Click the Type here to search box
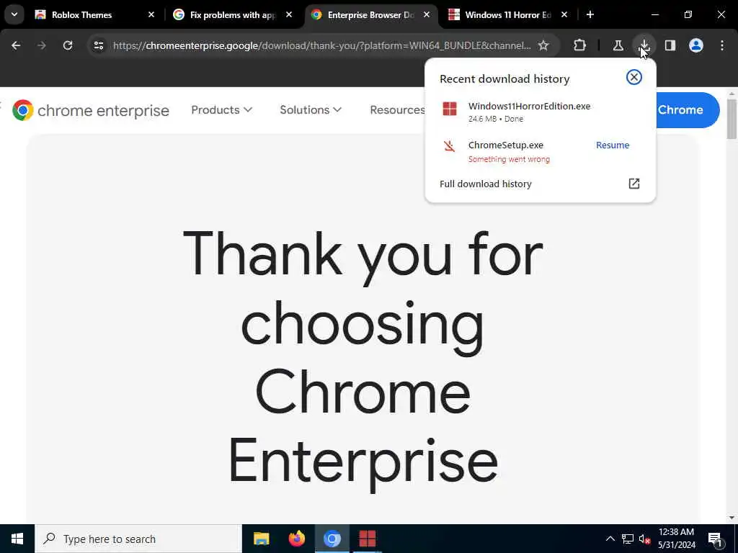Image resolution: width=738 pixels, height=553 pixels. point(138,539)
